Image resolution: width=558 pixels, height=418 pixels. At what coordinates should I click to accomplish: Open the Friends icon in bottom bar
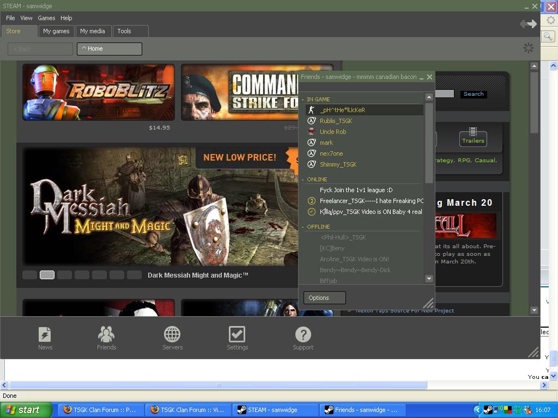click(x=106, y=334)
